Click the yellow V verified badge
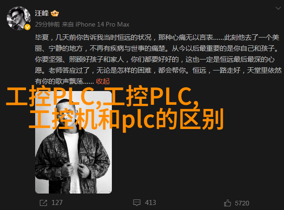284x210 pixels. coord(27,27)
